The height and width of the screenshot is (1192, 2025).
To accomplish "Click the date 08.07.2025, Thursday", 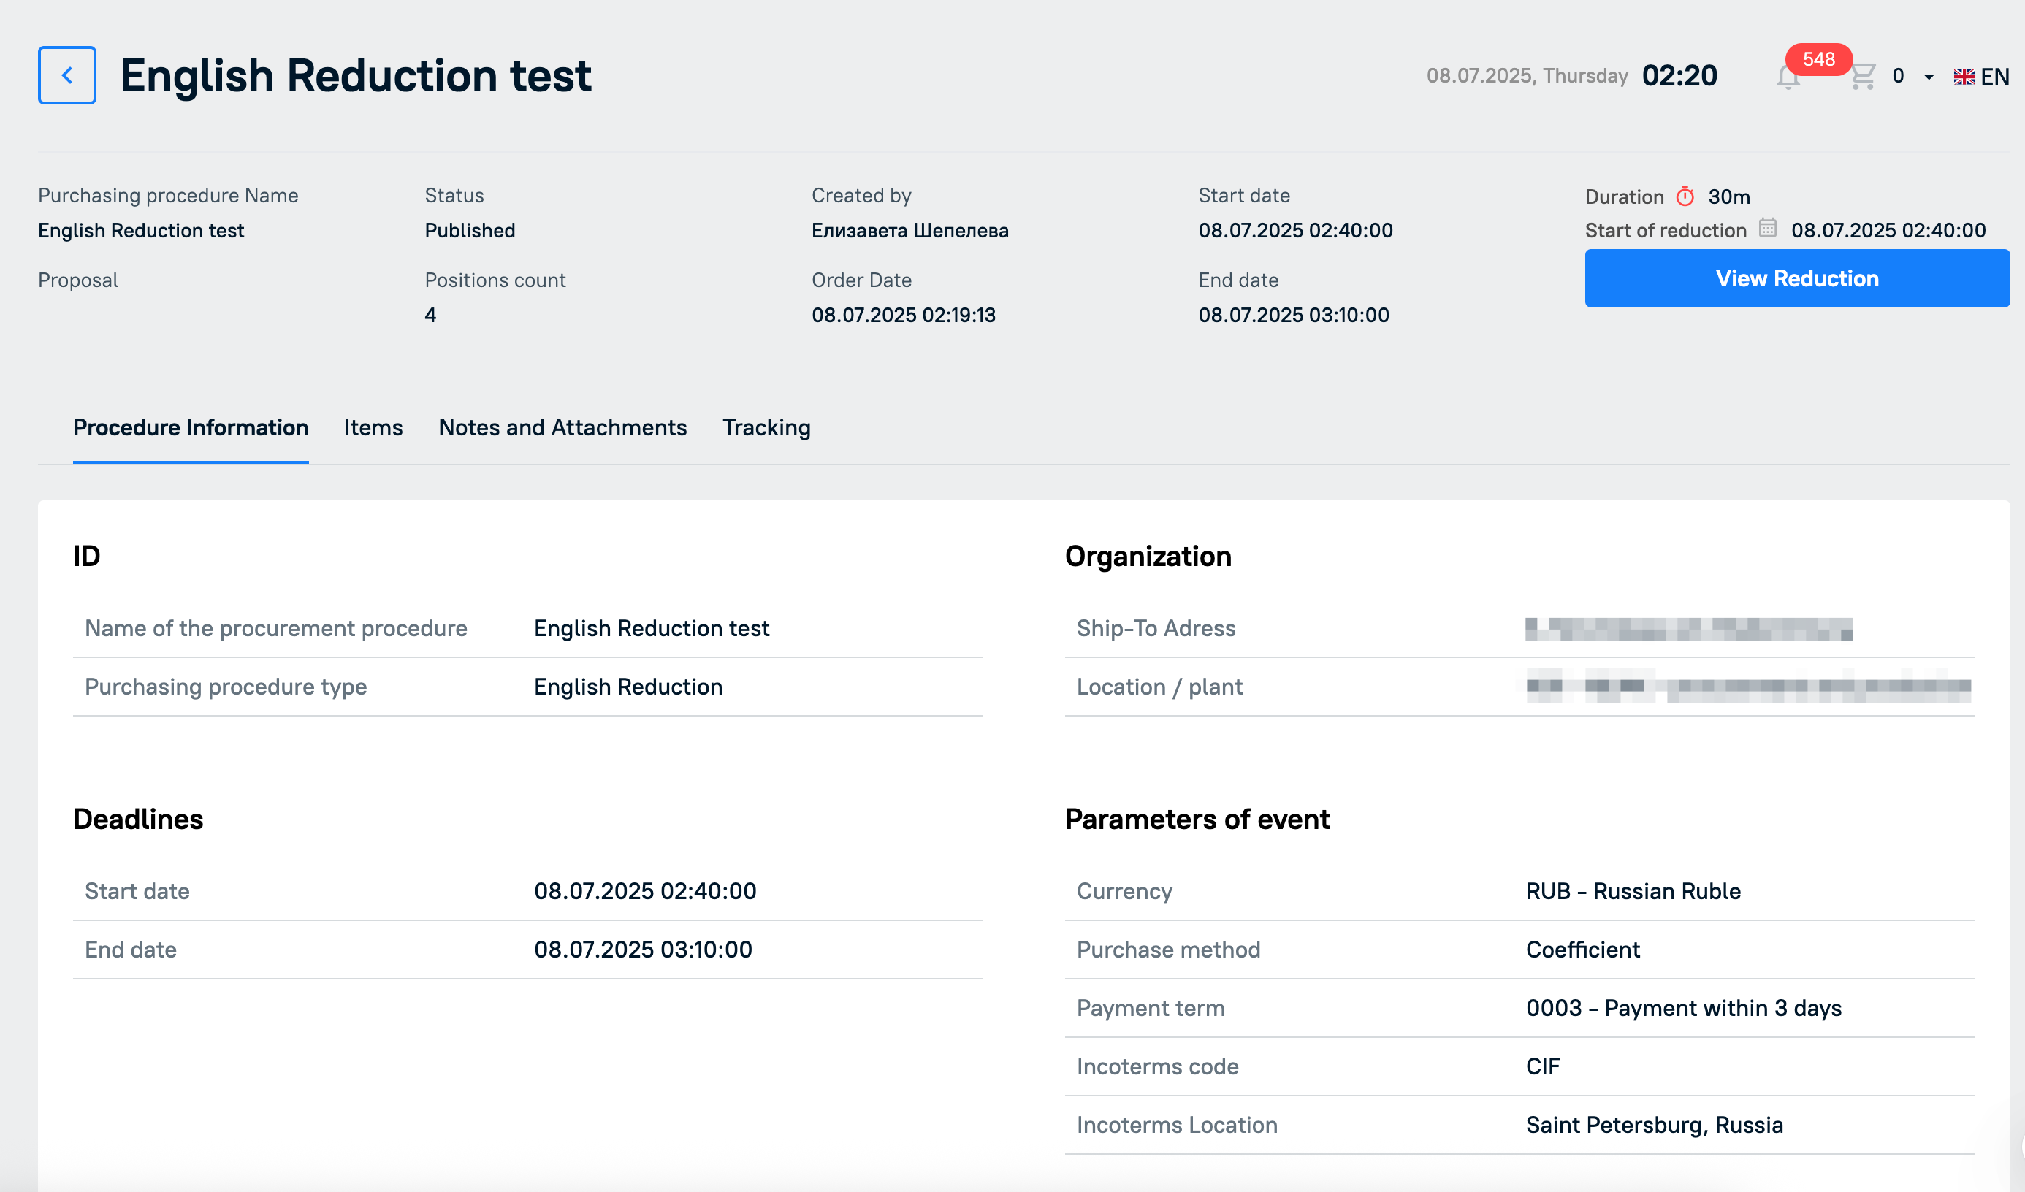I will click(x=1527, y=76).
